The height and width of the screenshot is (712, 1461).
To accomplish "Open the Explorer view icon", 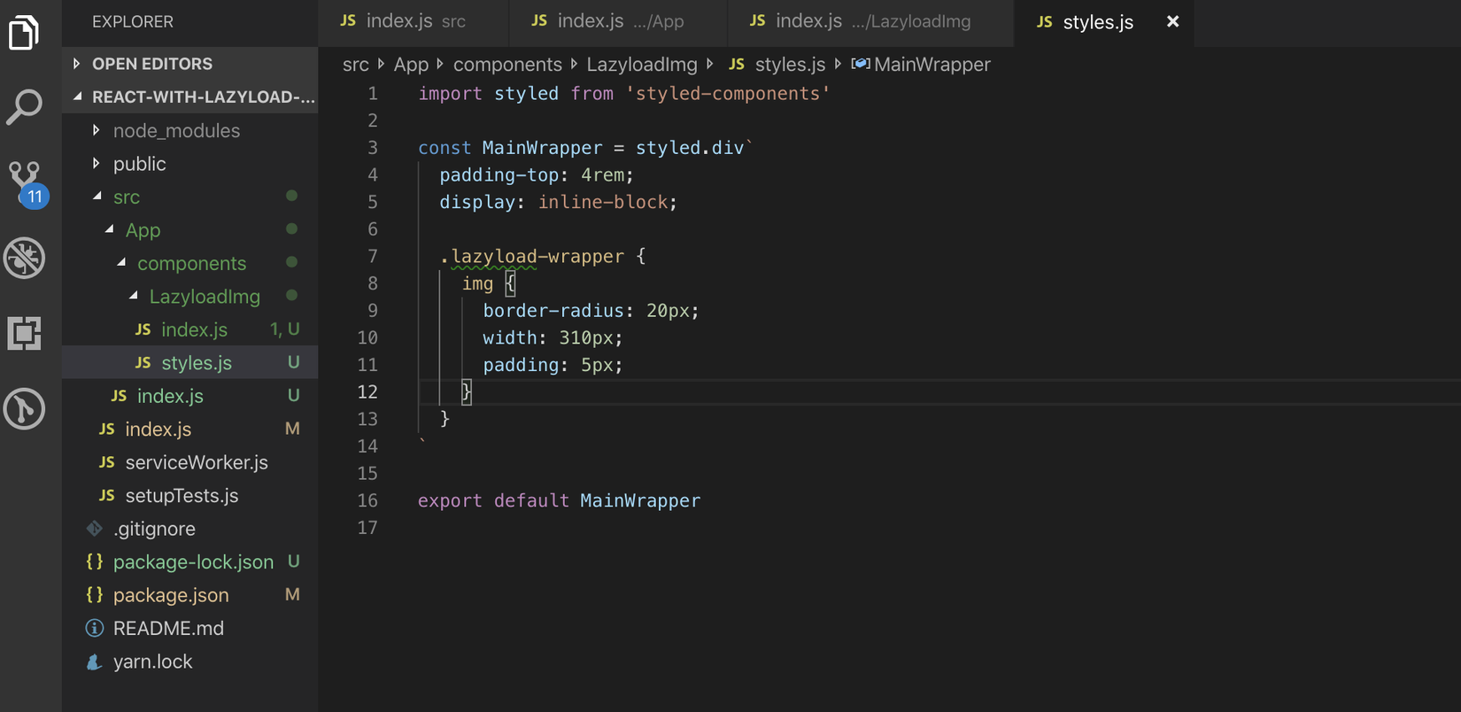I will pyautogui.click(x=24, y=34).
